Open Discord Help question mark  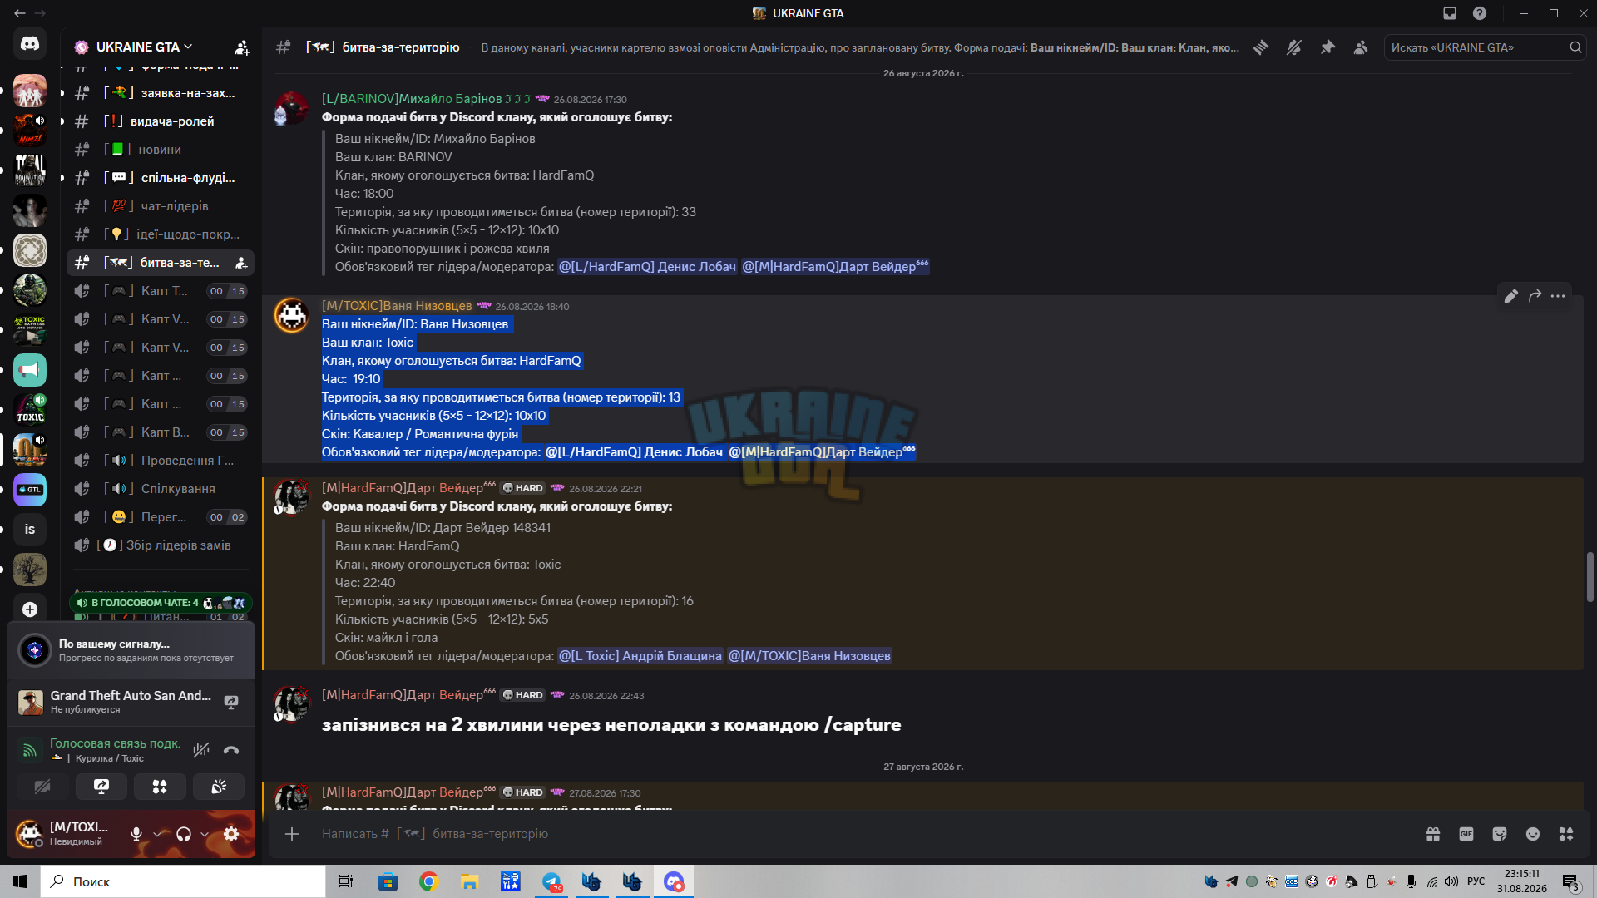point(1480,13)
